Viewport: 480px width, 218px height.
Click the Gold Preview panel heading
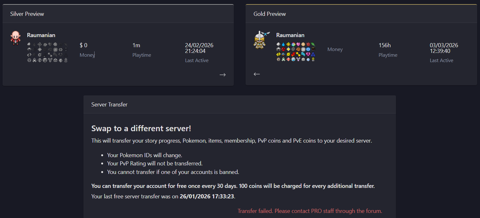pyautogui.click(x=270, y=14)
